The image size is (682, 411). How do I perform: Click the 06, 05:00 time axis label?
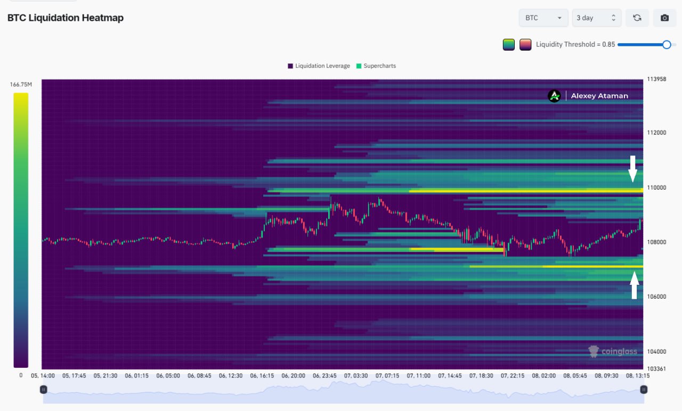tap(168, 375)
